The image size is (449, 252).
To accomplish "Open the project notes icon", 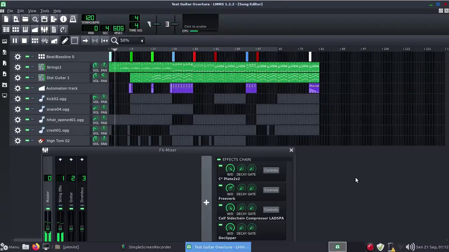I will pos(54,30).
